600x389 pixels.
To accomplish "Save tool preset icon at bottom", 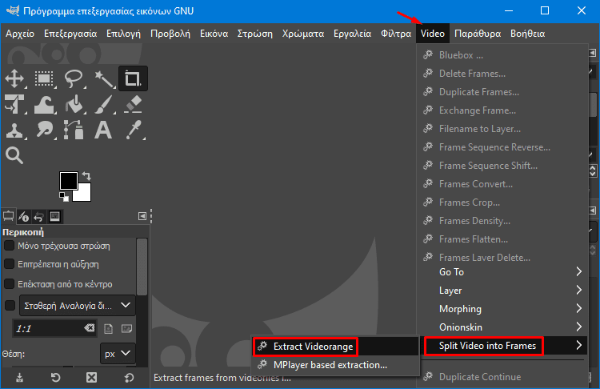I will (19, 378).
